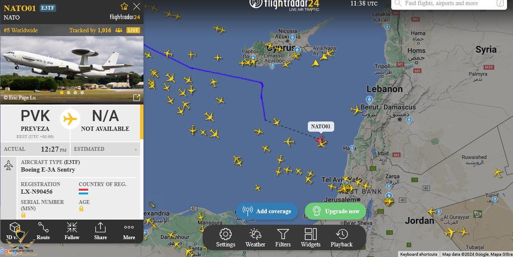
Task: Switch to 3D view
Action: click(14, 231)
